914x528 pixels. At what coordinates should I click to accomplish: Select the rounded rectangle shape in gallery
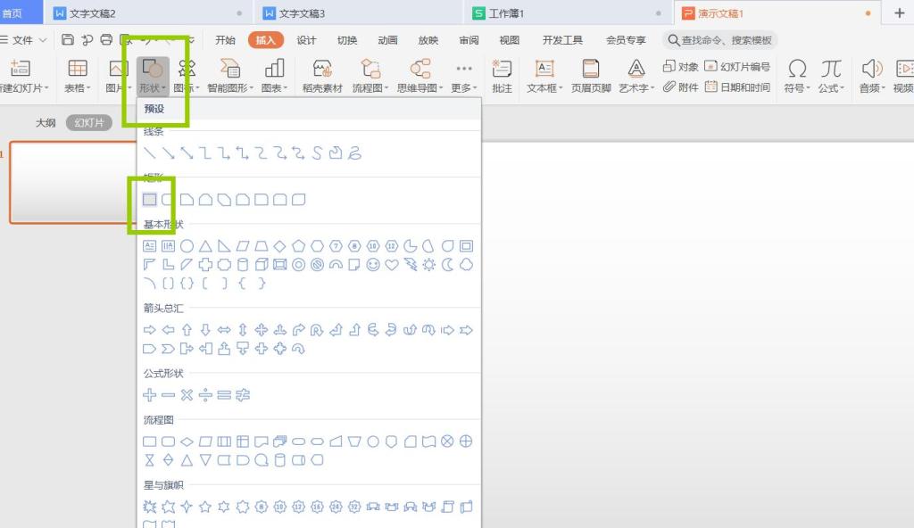(x=169, y=199)
